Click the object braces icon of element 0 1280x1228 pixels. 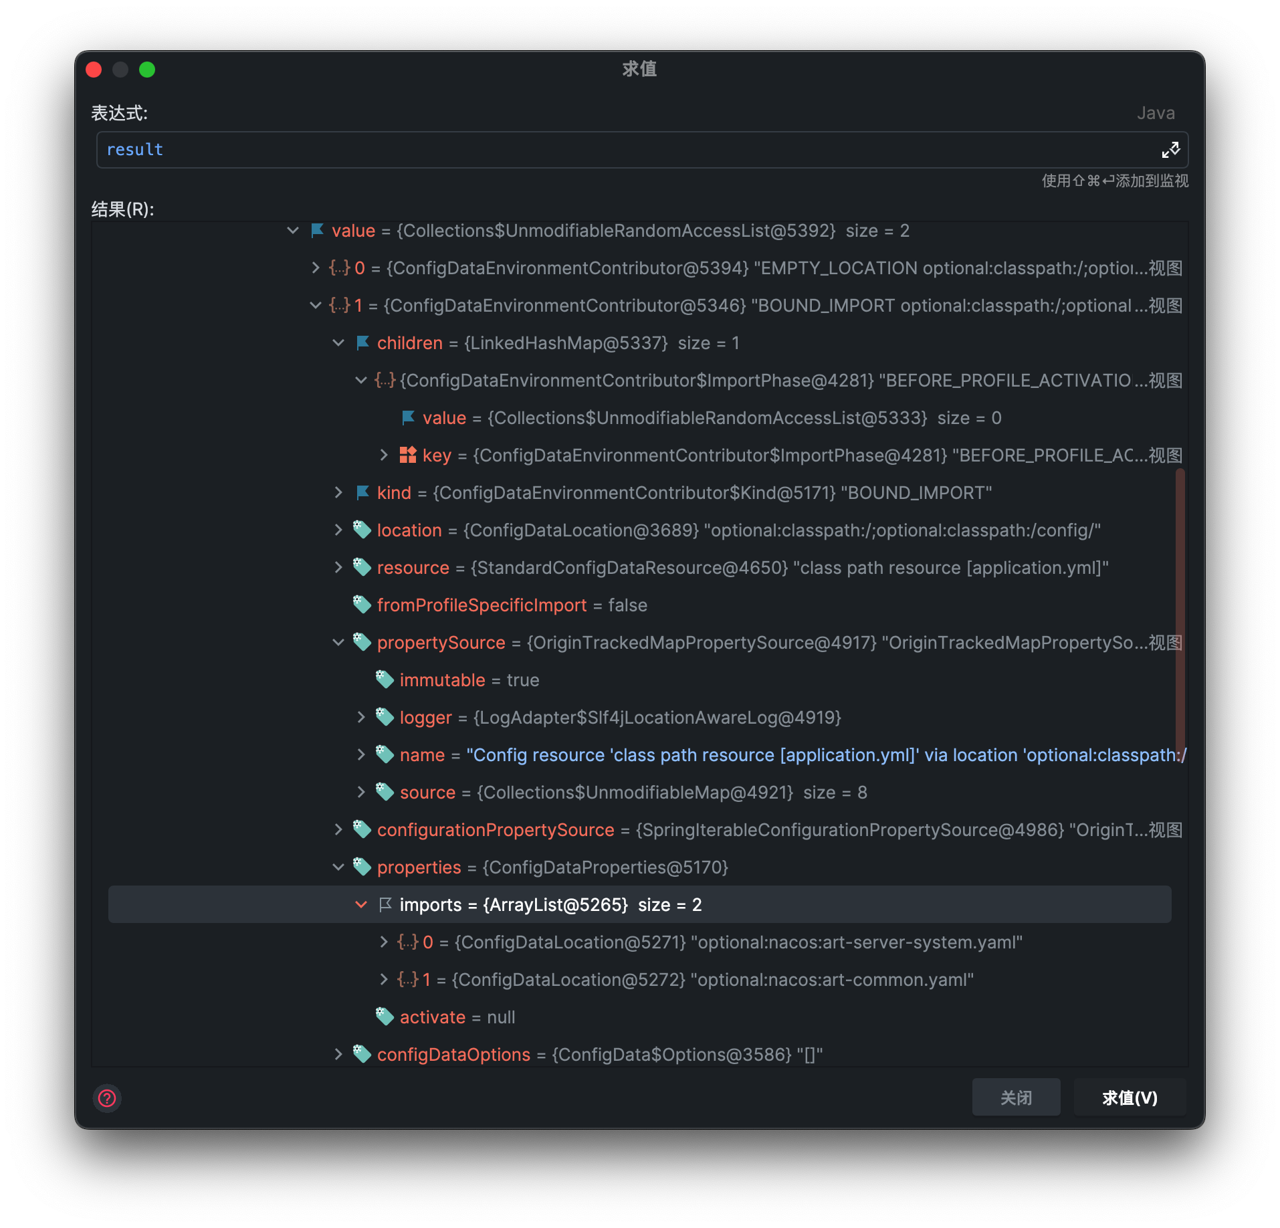(x=340, y=268)
